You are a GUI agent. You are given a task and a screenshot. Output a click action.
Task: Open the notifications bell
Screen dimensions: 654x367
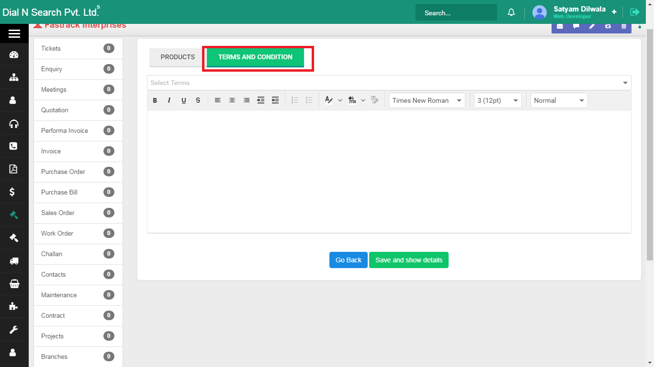(511, 12)
